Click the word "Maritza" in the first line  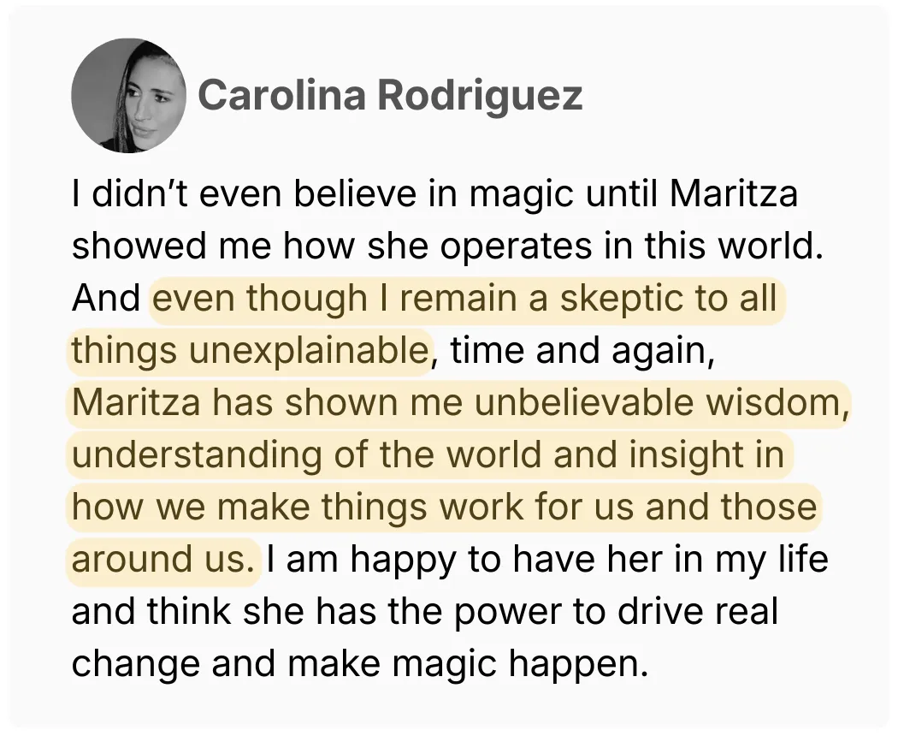coord(734,193)
